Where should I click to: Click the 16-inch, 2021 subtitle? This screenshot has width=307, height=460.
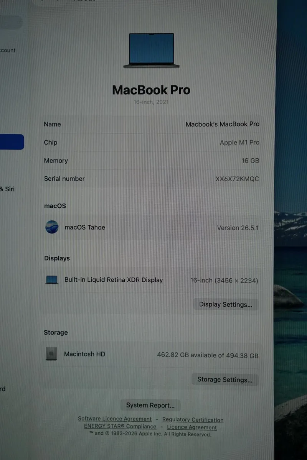click(x=151, y=102)
